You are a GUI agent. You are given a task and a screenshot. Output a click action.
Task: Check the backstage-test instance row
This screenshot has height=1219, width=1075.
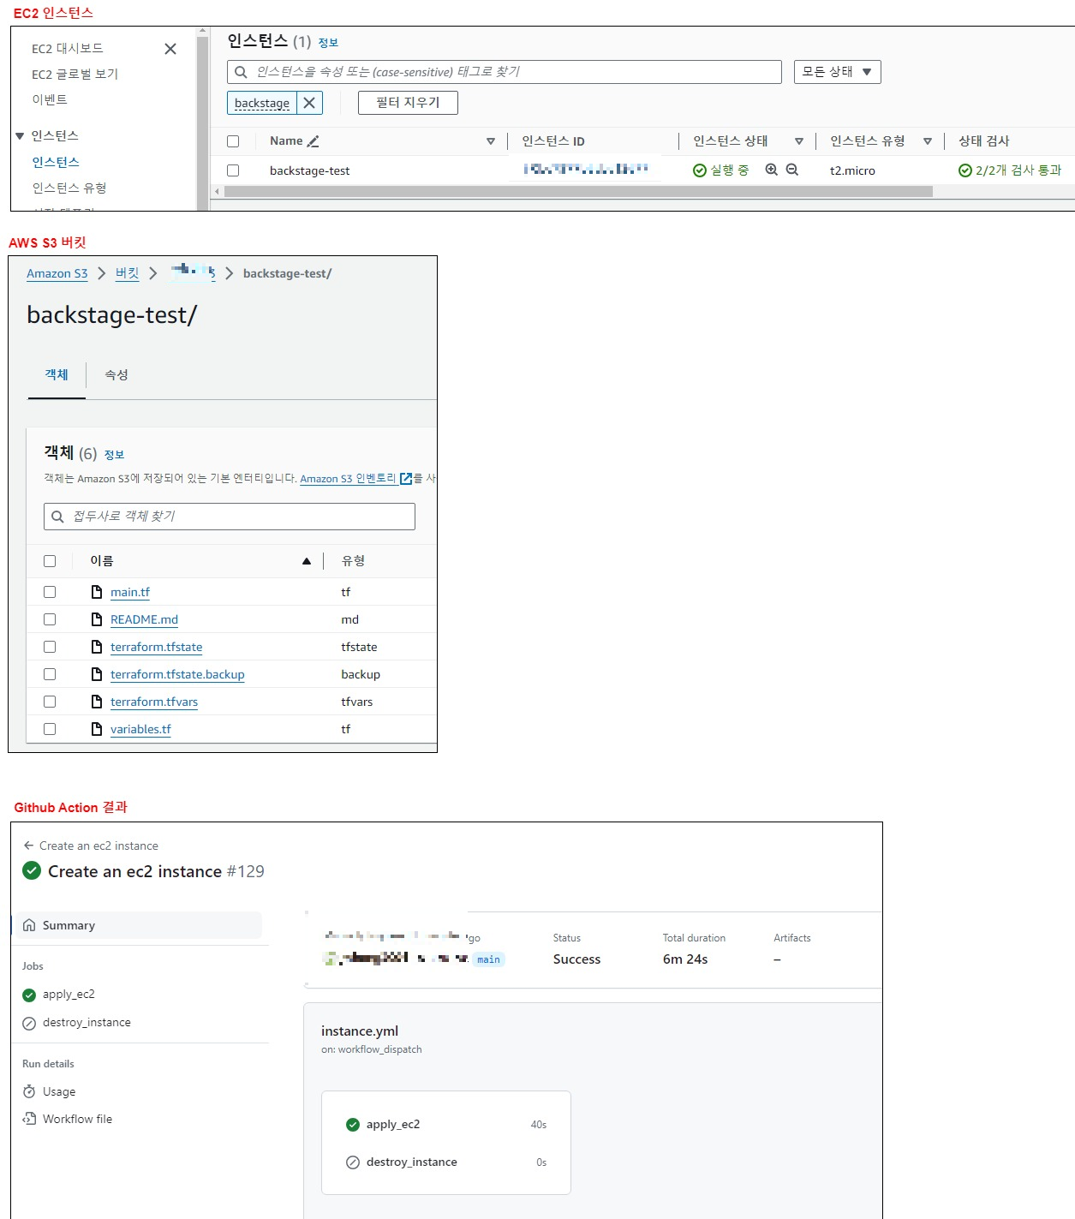click(x=233, y=170)
